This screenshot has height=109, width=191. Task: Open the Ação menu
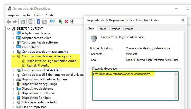26,15
